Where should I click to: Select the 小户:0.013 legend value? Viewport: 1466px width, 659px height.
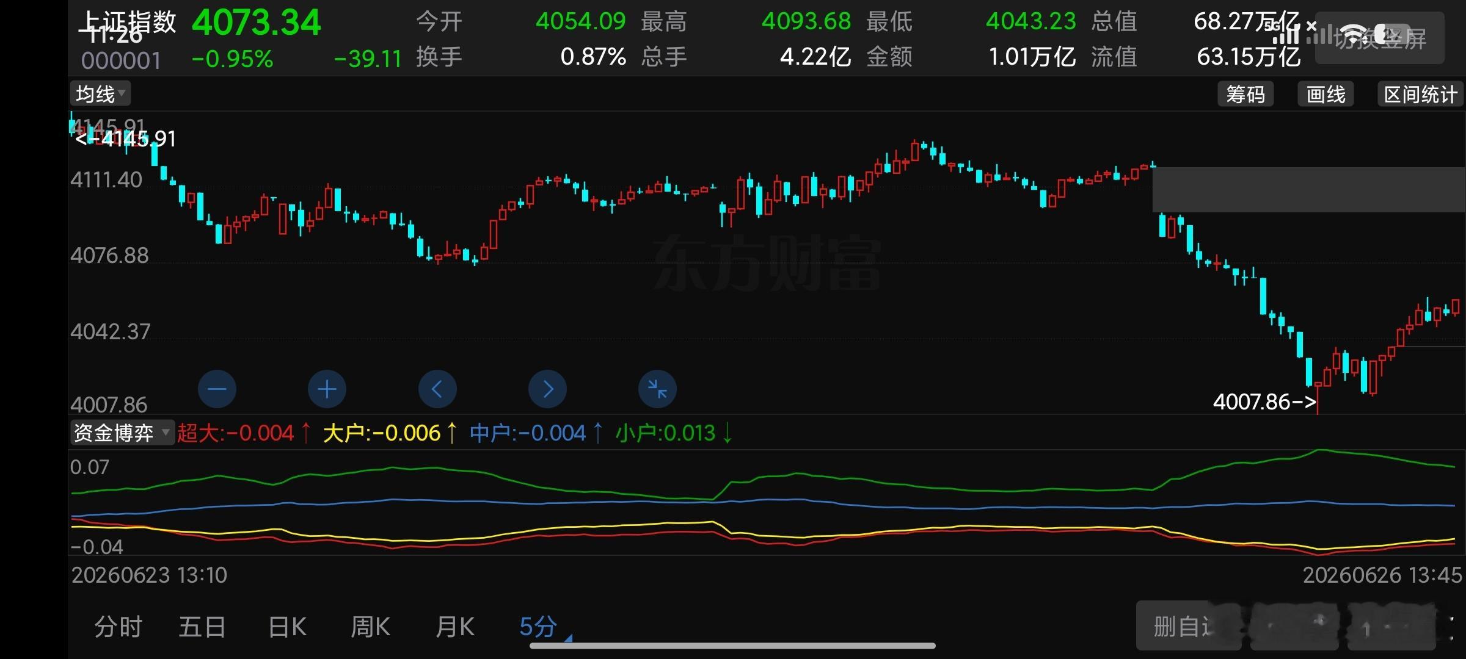pyautogui.click(x=674, y=433)
